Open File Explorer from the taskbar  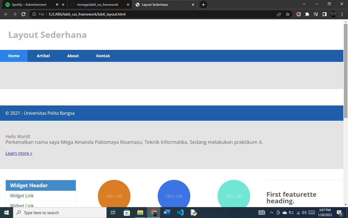(140, 213)
